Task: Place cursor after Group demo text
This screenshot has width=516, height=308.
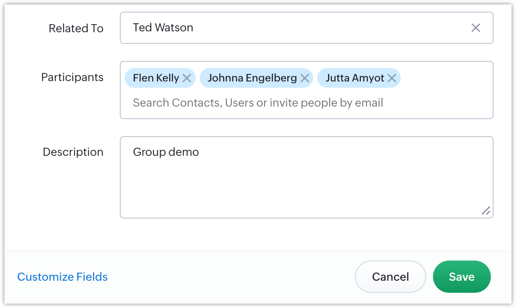Action: click(200, 152)
